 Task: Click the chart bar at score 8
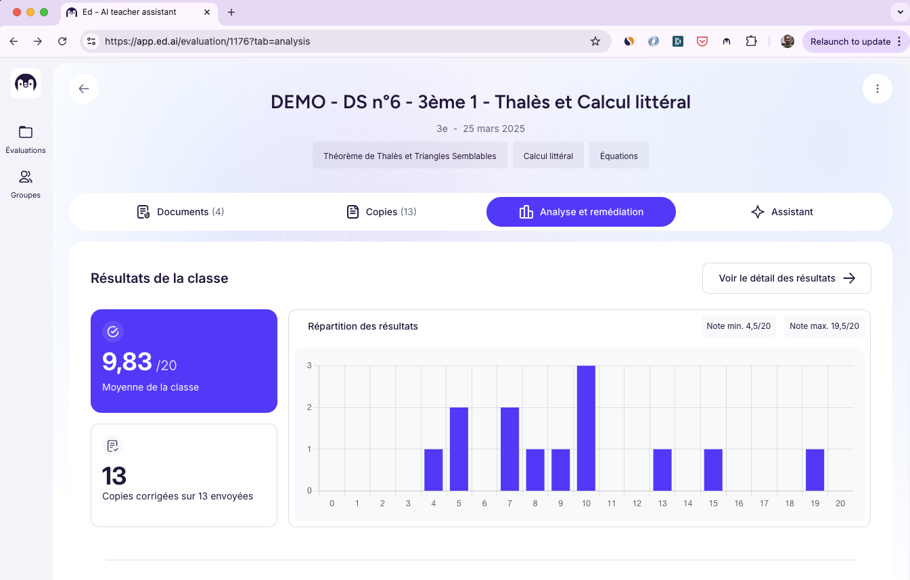click(x=535, y=470)
